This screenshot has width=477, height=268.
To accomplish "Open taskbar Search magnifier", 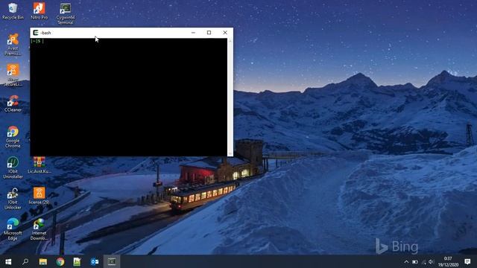I will [x=25, y=261].
